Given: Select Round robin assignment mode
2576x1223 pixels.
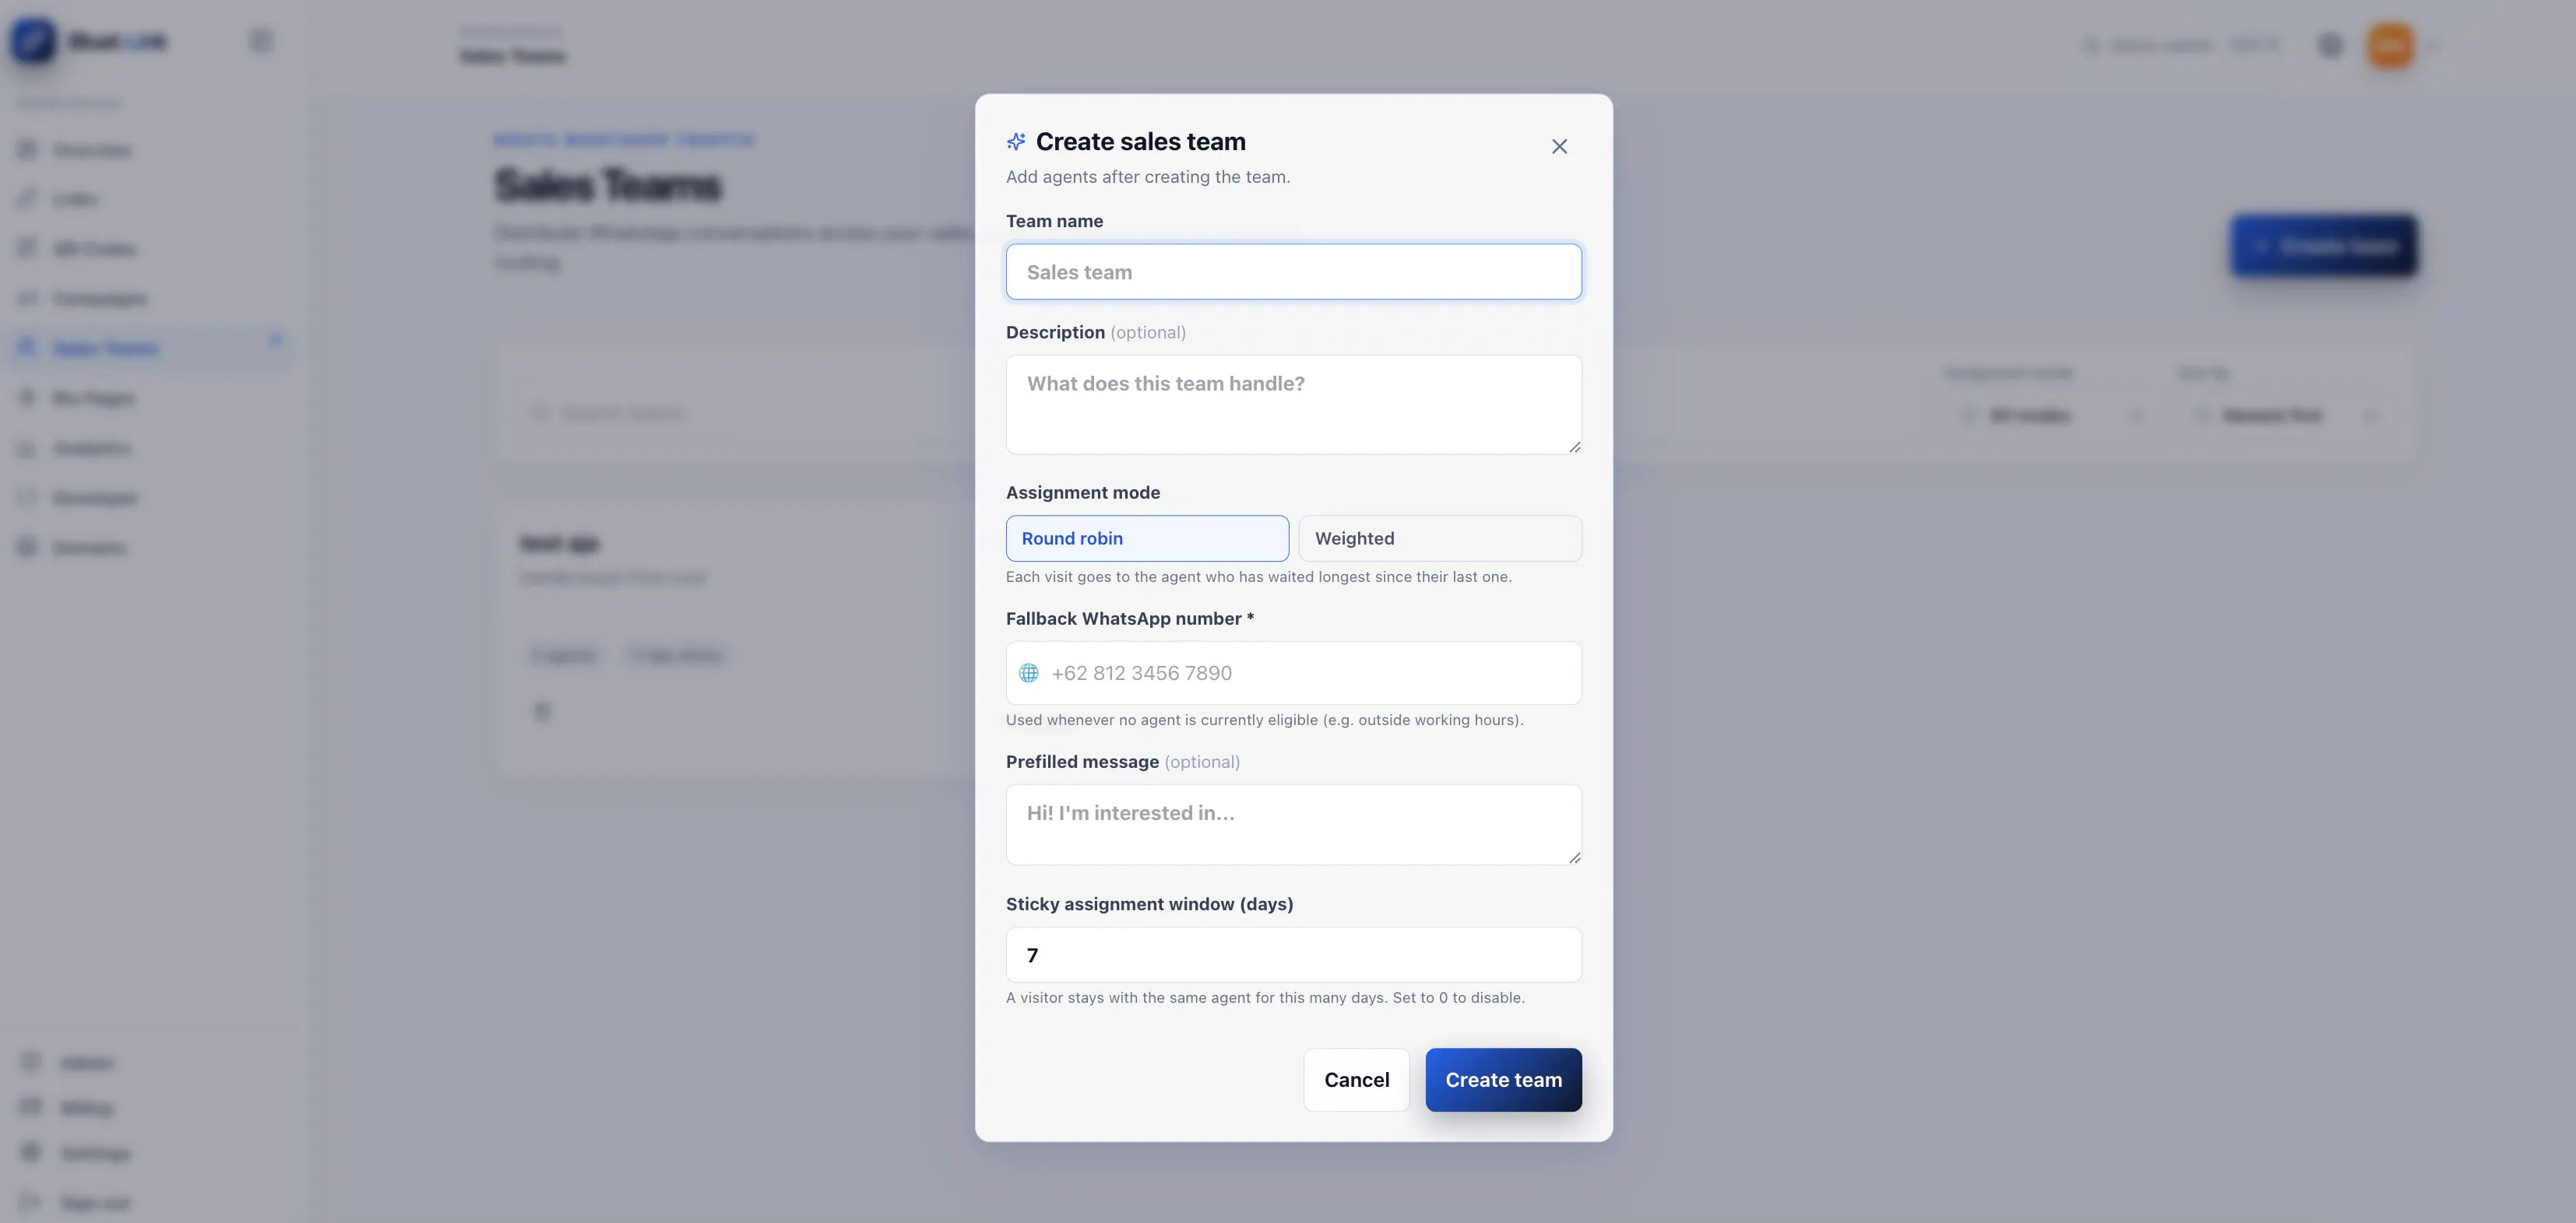Looking at the screenshot, I should (1147, 538).
